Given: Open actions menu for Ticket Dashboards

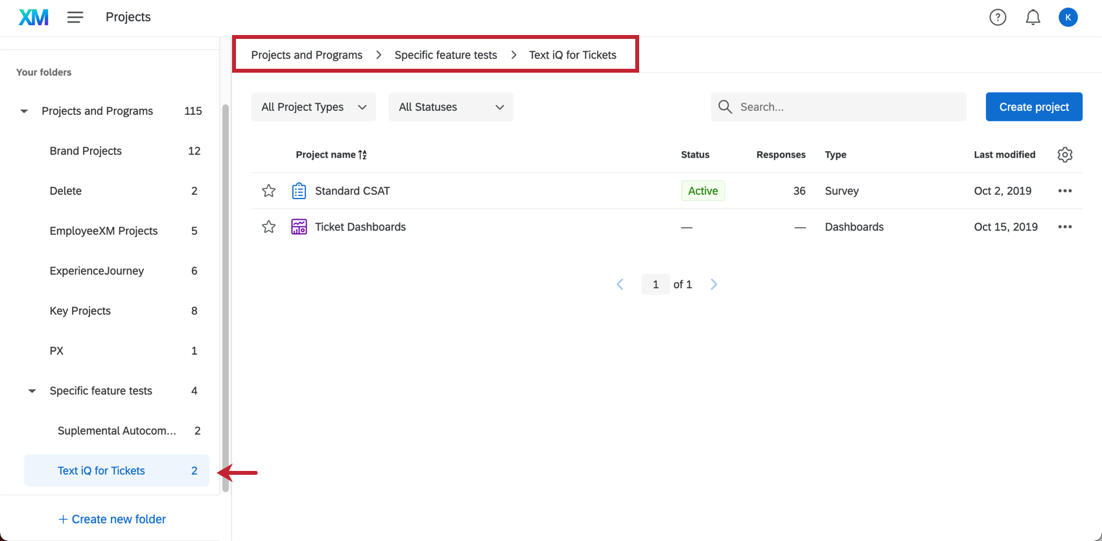Looking at the screenshot, I should tap(1065, 227).
